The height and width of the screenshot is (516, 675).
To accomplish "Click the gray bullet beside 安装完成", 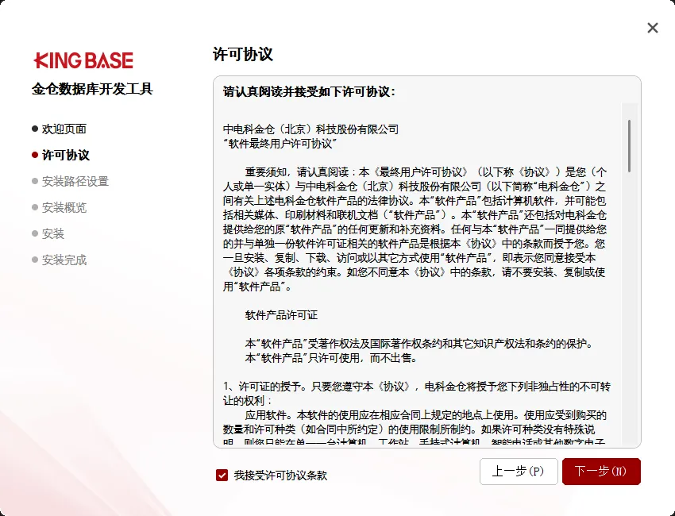I will click(x=33, y=260).
